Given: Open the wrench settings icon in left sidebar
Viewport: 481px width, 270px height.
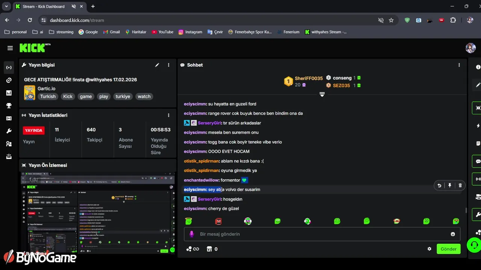Looking at the screenshot, I should coord(9,131).
